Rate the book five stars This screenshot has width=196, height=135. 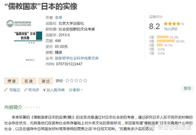[x=85, y=80]
